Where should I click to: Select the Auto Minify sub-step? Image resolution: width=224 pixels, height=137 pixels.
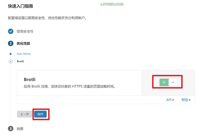click(x=24, y=54)
